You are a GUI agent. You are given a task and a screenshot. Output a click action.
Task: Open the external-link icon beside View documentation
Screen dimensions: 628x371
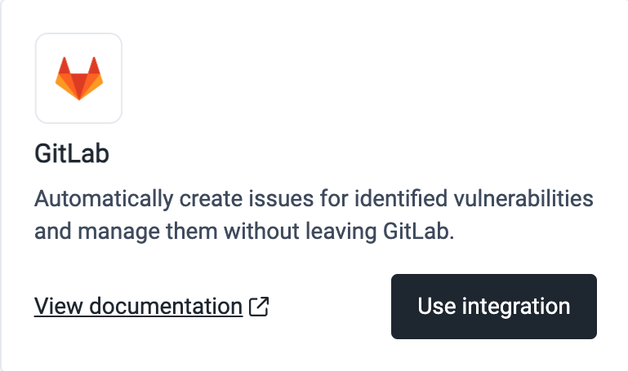point(259,307)
